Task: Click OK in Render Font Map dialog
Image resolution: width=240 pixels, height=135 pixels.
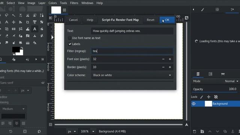Action: point(167,20)
